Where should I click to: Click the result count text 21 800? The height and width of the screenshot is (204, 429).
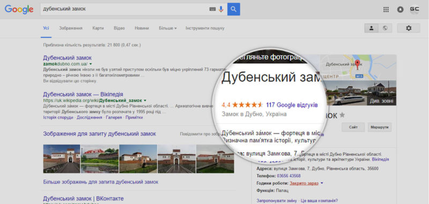pos(113,45)
